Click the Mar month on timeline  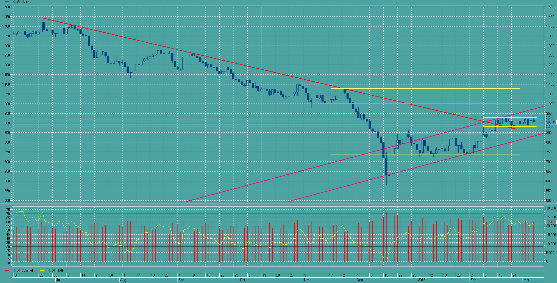526,280
